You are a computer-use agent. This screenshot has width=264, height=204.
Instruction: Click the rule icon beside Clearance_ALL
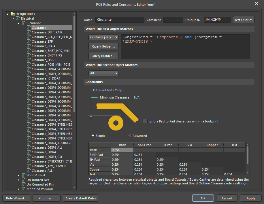point(29,171)
